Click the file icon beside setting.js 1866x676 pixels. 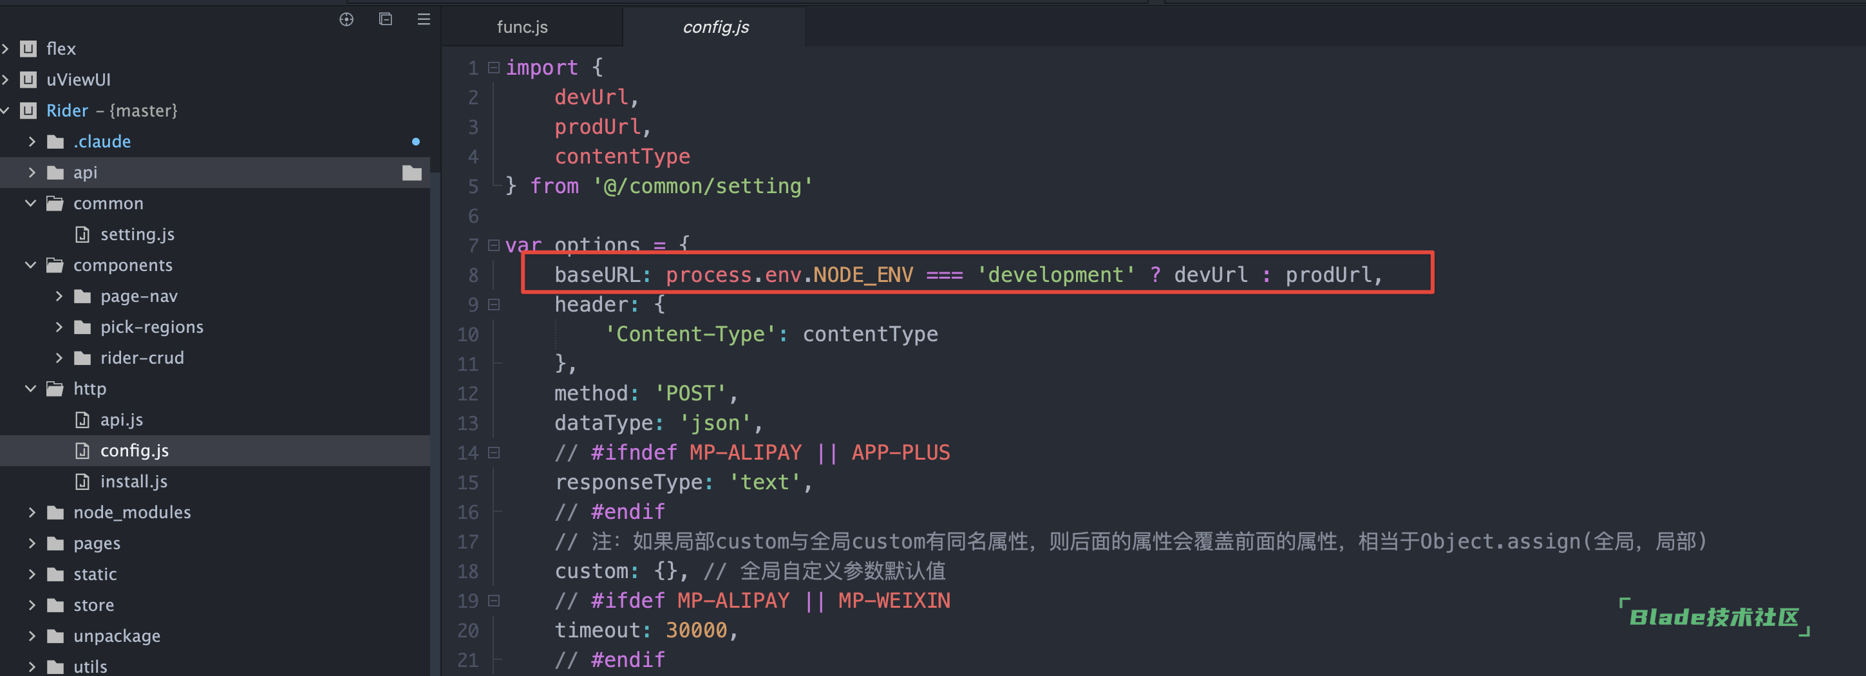tap(82, 234)
